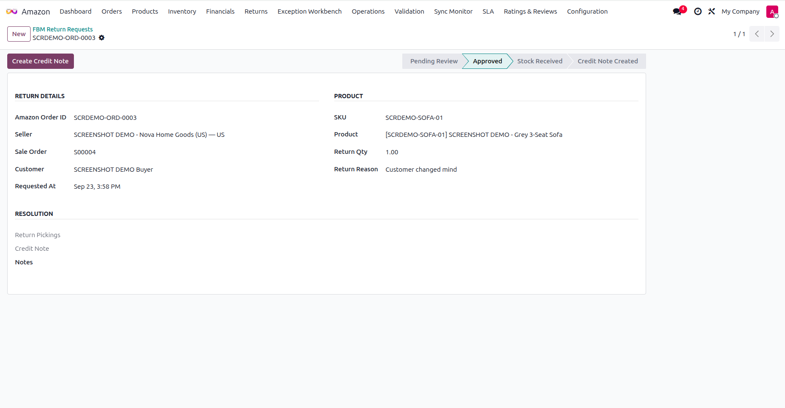
Task: Click the Requested At date value
Action: point(97,187)
